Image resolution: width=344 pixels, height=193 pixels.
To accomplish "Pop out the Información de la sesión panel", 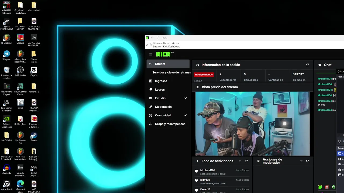I will (307, 65).
